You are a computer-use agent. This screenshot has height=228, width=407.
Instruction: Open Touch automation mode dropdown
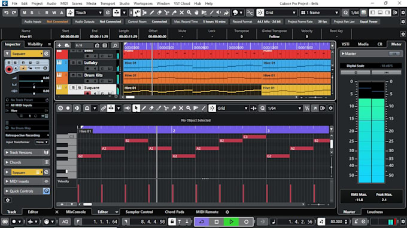pos(89,13)
